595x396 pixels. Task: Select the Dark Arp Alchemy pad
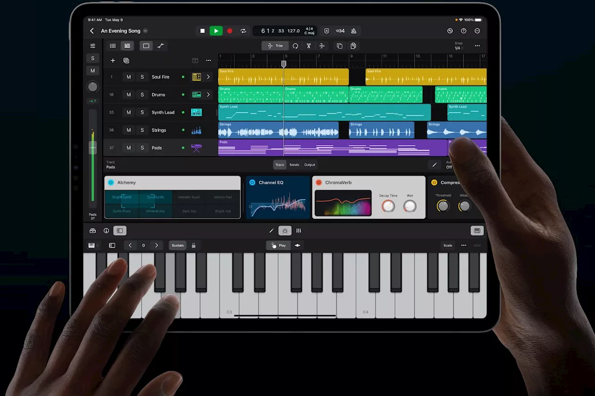[189, 211]
